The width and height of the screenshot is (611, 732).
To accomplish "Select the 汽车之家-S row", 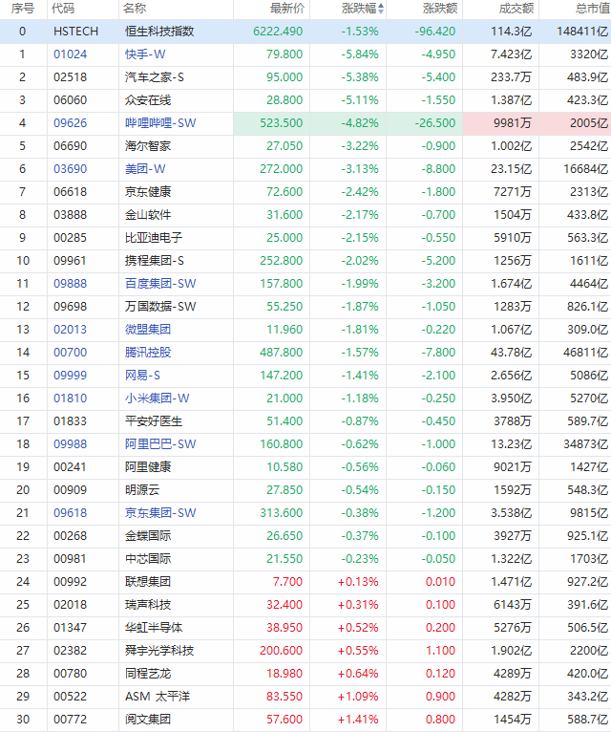I will pos(305,77).
